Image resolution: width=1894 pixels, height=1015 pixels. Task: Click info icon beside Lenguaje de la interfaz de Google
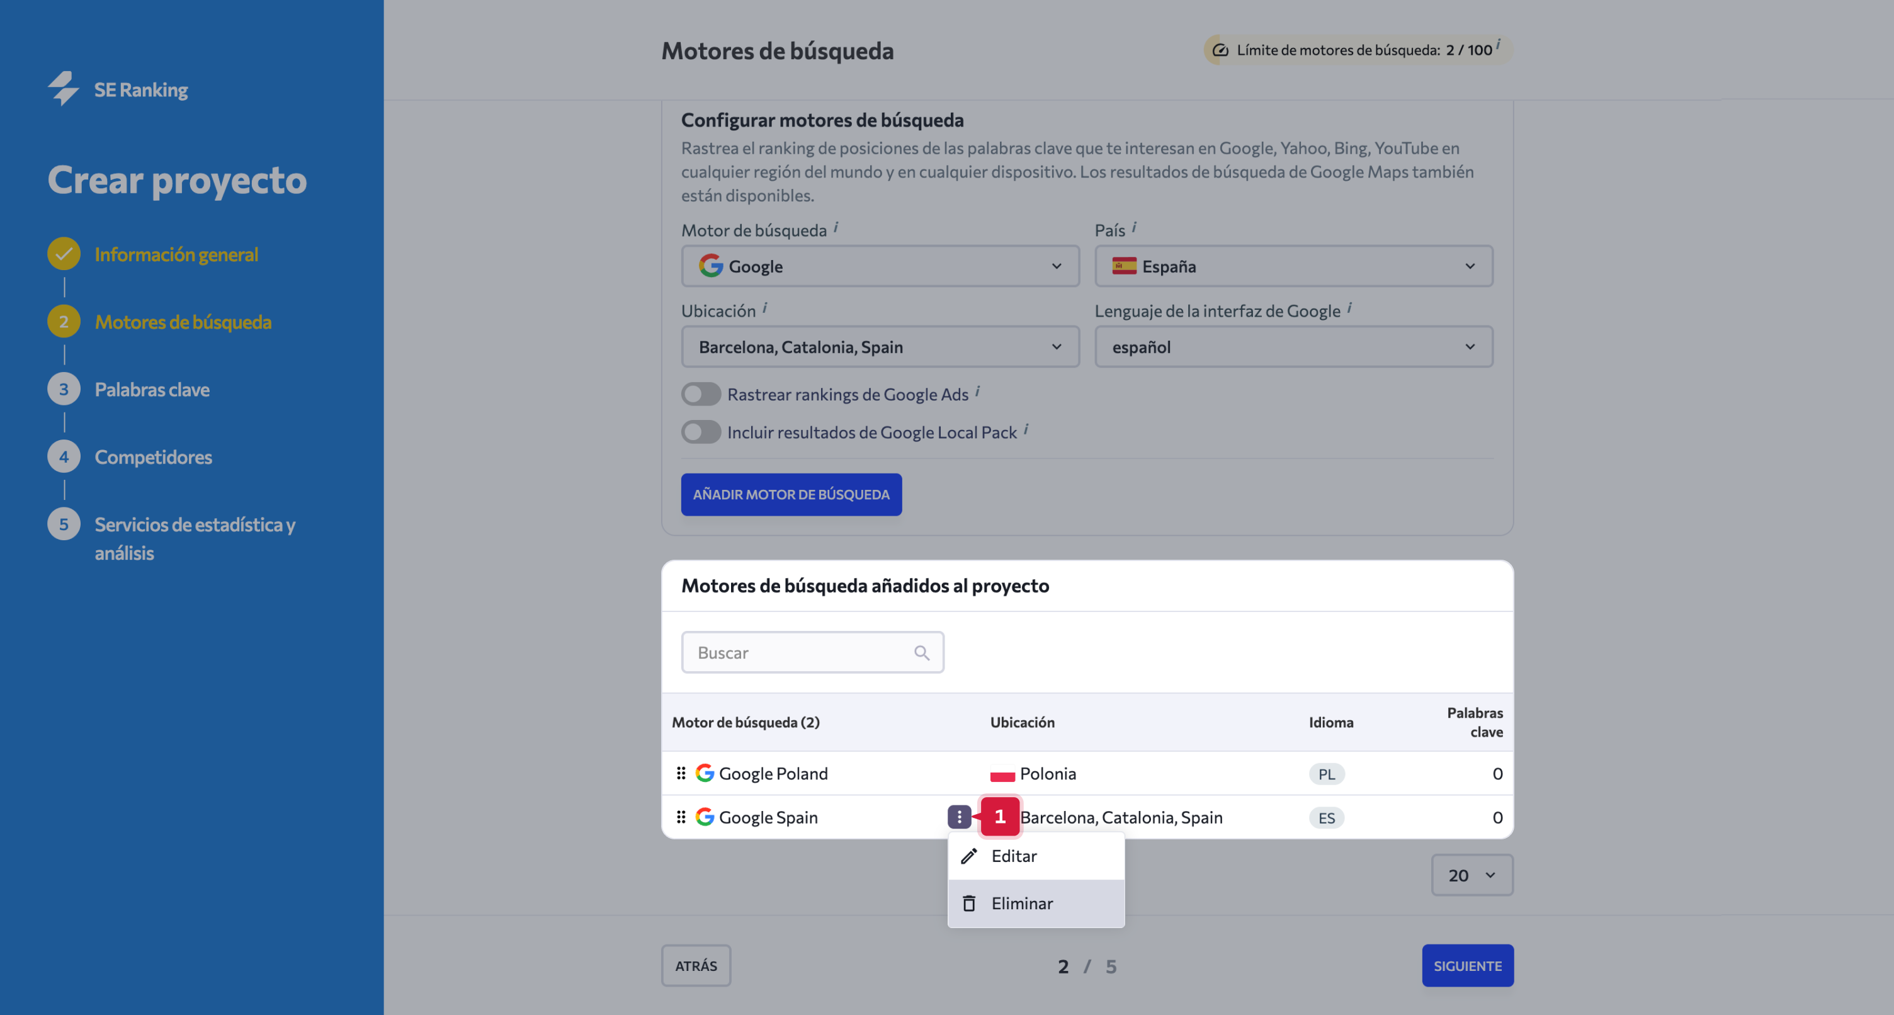point(1349,308)
